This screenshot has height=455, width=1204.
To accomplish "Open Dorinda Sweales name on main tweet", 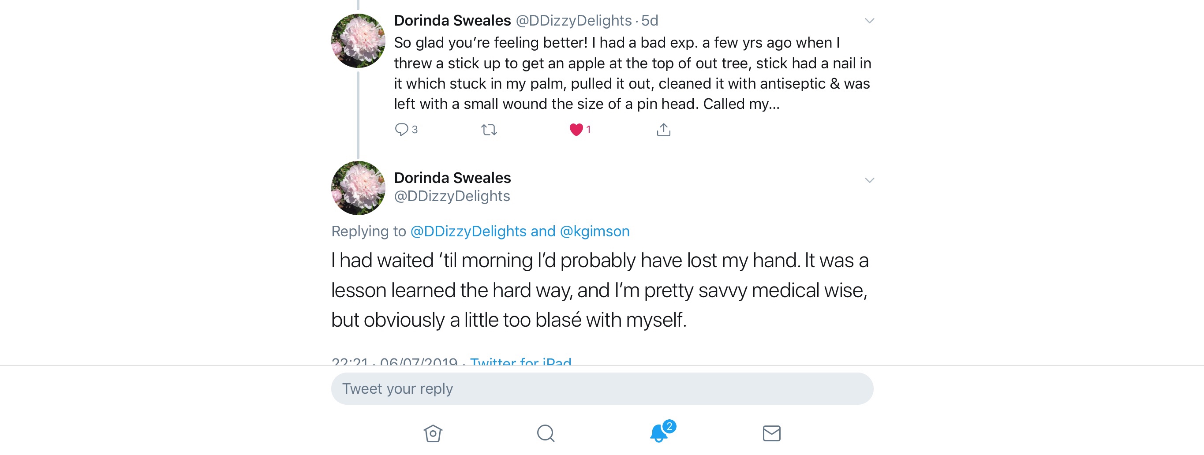I will pyautogui.click(x=452, y=178).
